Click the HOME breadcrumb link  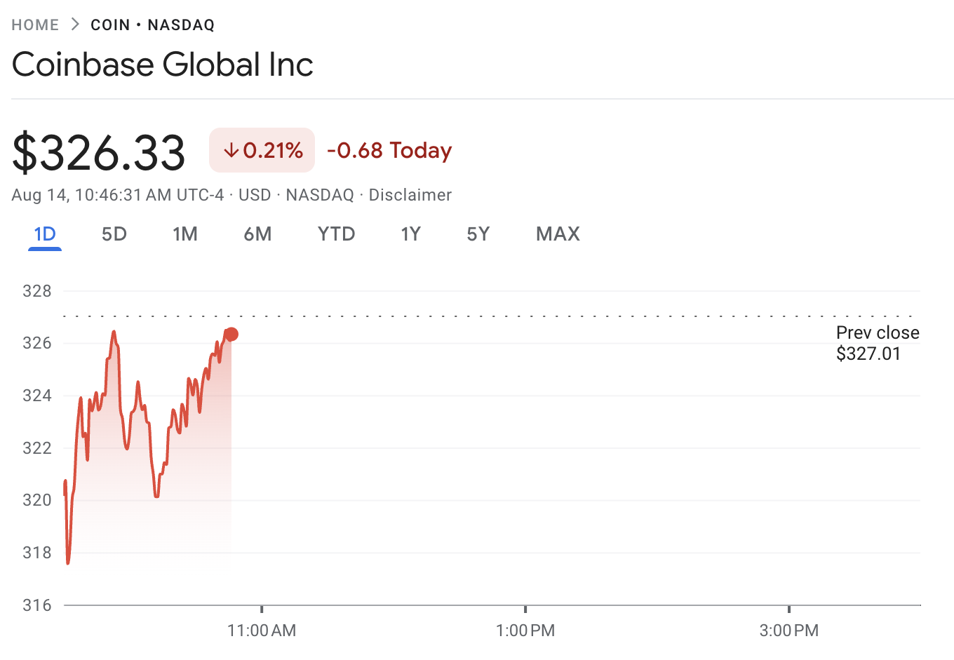pyautogui.click(x=35, y=25)
